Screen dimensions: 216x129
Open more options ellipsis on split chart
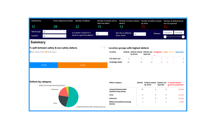107,47
